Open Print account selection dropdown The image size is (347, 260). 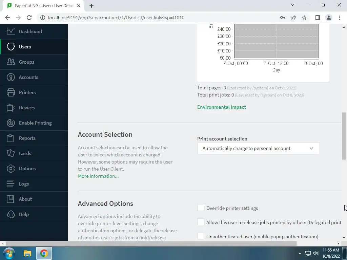[258, 148]
